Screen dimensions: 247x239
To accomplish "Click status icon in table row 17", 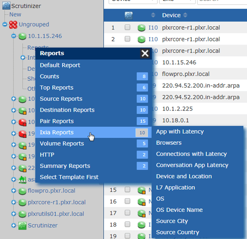I will [x=141, y=214].
